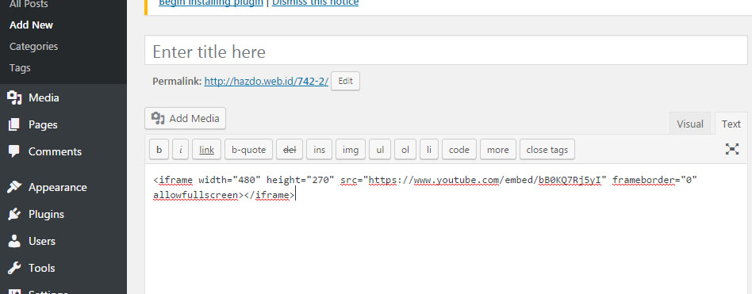Click inside the HTML text editor area
752x294 pixels.
point(446,229)
